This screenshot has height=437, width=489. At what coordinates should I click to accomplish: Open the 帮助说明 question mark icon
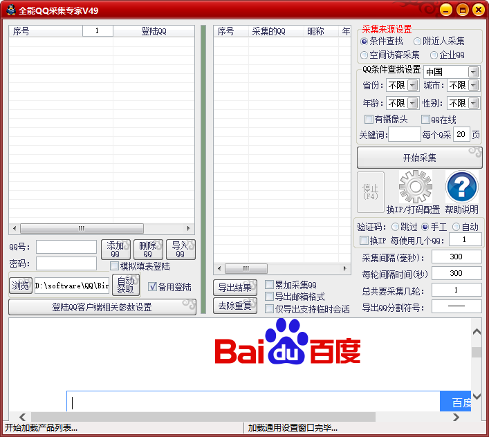point(462,187)
